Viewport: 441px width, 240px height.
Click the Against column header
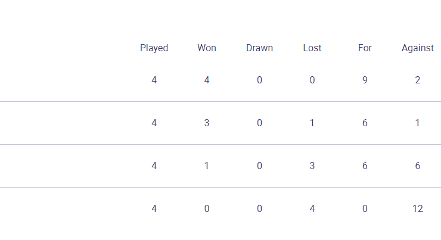tap(418, 48)
